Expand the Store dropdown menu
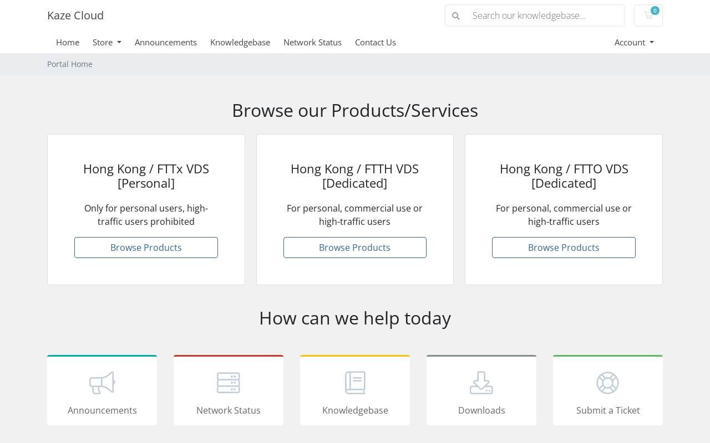The width and height of the screenshot is (710, 443). (x=107, y=42)
